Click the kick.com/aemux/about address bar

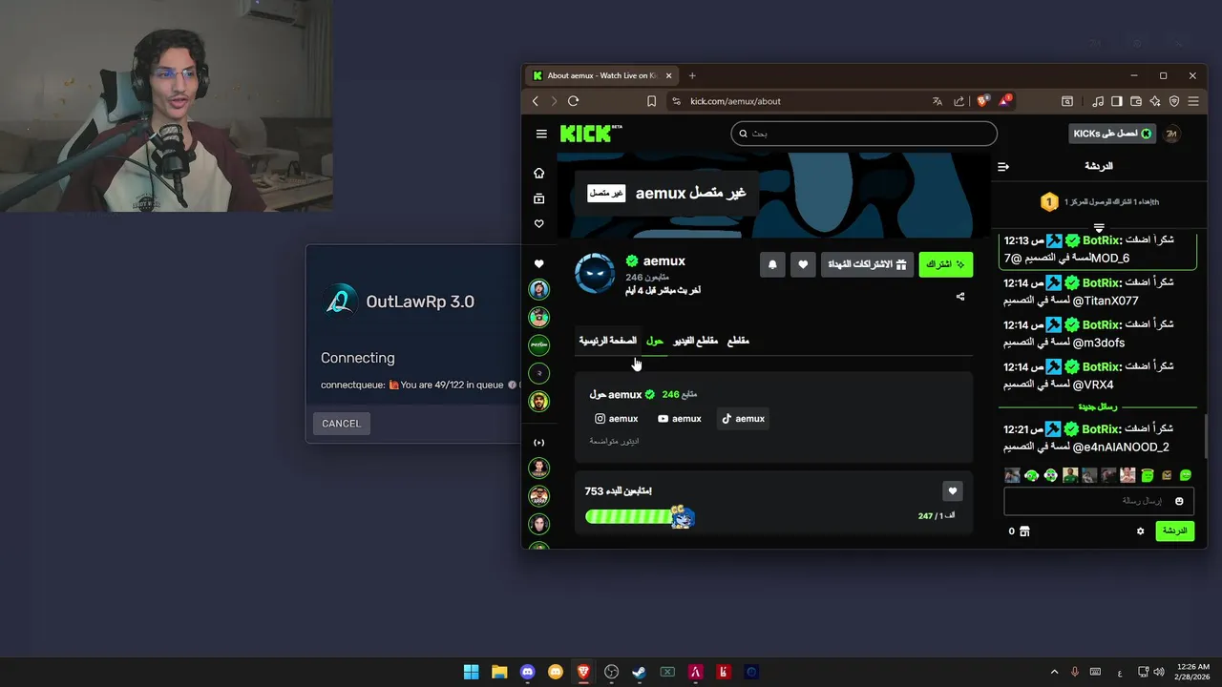pyautogui.click(x=735, y=101)
